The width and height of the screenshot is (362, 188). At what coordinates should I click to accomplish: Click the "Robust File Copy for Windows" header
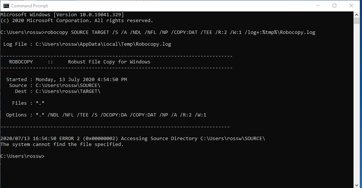(x=109, y=62)
